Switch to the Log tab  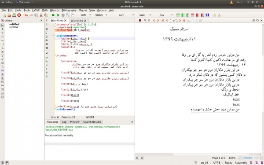[64, 122]
